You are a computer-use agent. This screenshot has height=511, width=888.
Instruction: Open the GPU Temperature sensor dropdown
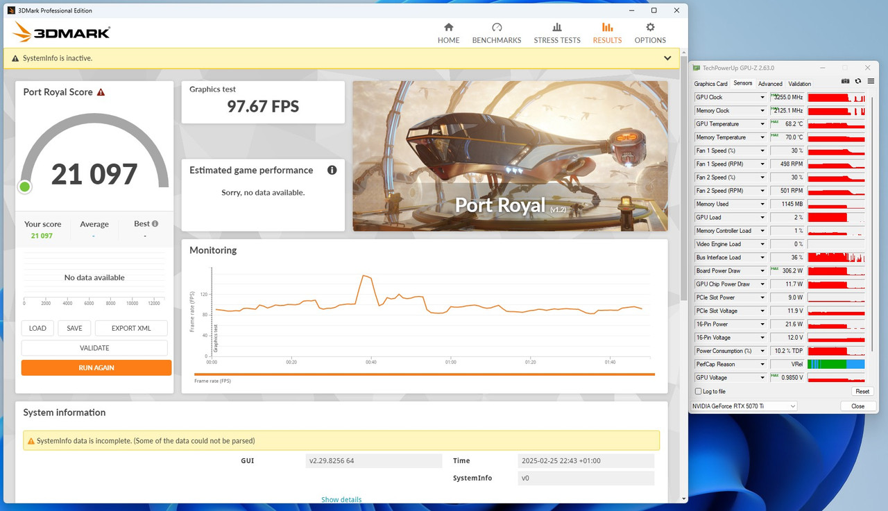(762, 124)
